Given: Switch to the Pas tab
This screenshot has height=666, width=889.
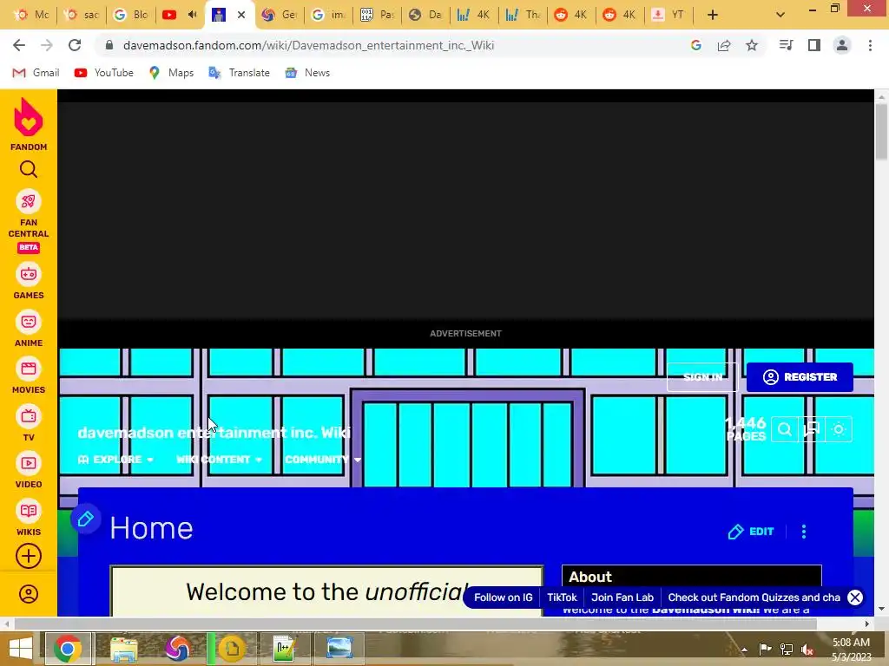Looking at the screenshot, I should click(x=377, y=15).
